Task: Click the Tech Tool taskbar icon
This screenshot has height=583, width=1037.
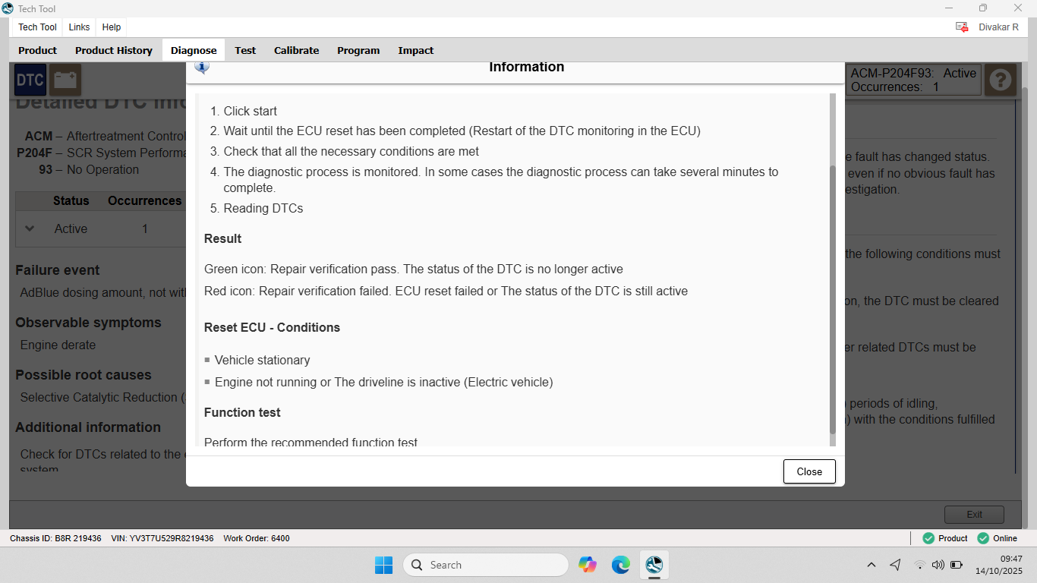Action: pos(654,565)
